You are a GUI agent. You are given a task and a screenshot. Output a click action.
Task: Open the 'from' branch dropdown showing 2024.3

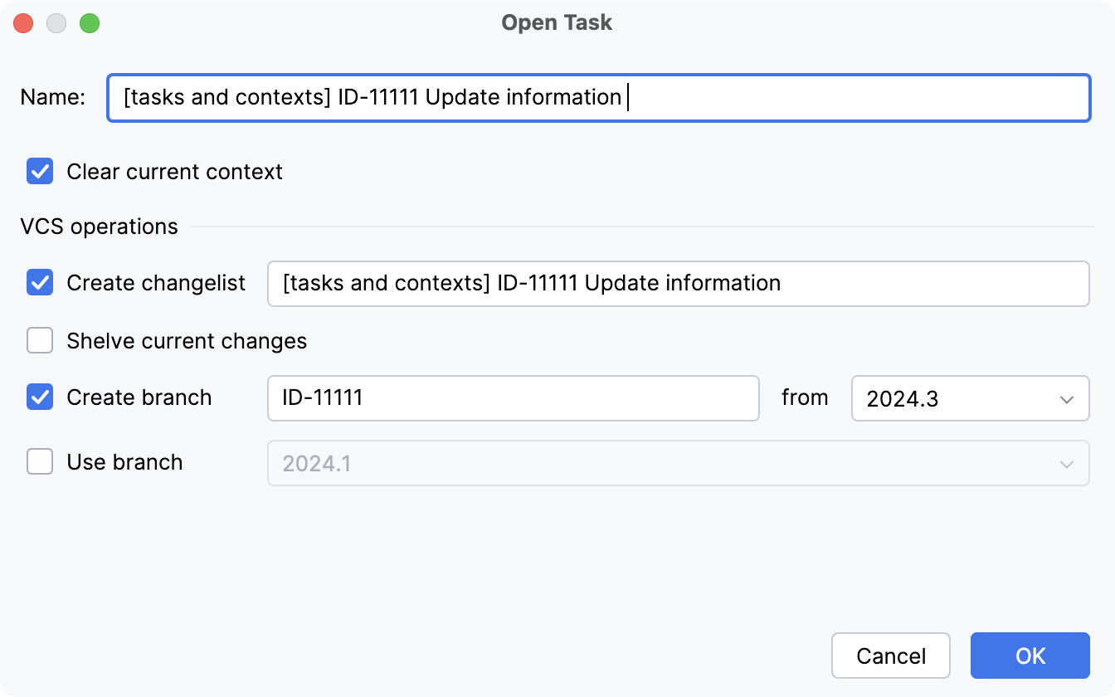click(969, 398)
